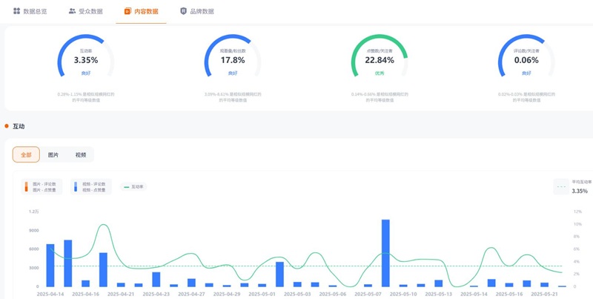Click the 受众数据 people icon
The height and width of the screenshot is (299, 593).
tap(72, 11)
